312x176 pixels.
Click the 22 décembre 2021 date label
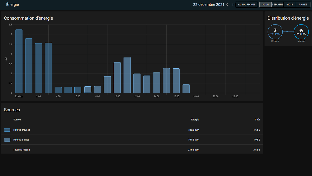coord(209,5)
